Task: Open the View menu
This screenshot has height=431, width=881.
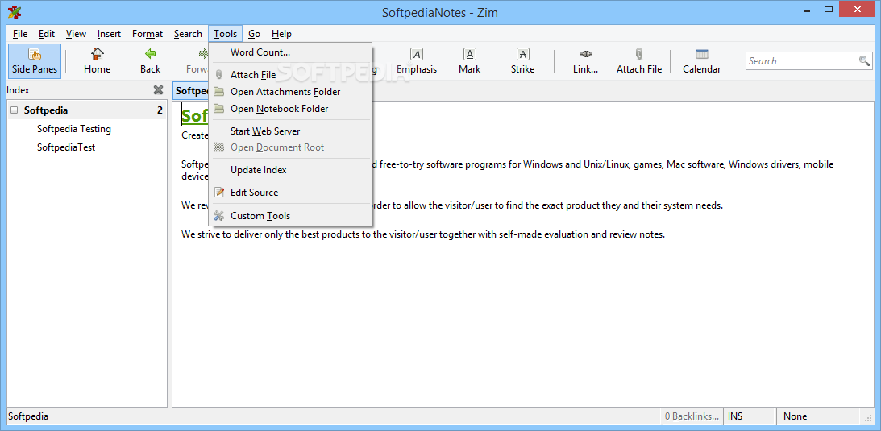Action: pyautogui.click(x=76, y=34)
